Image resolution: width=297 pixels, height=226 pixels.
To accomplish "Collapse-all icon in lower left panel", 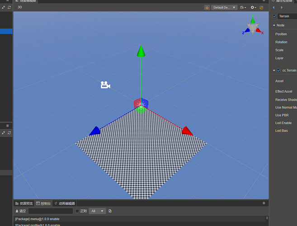I will point(4,133).
